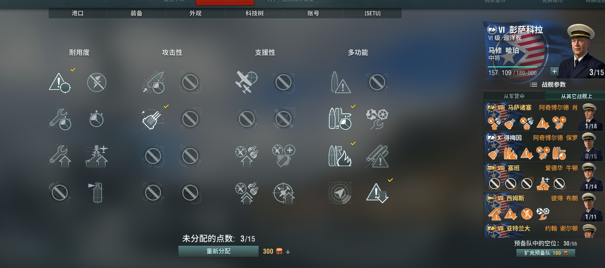Select the aircraft crosshair skill under 支援性
Viewport: 605px width, 268px height.
click(246, 82)
